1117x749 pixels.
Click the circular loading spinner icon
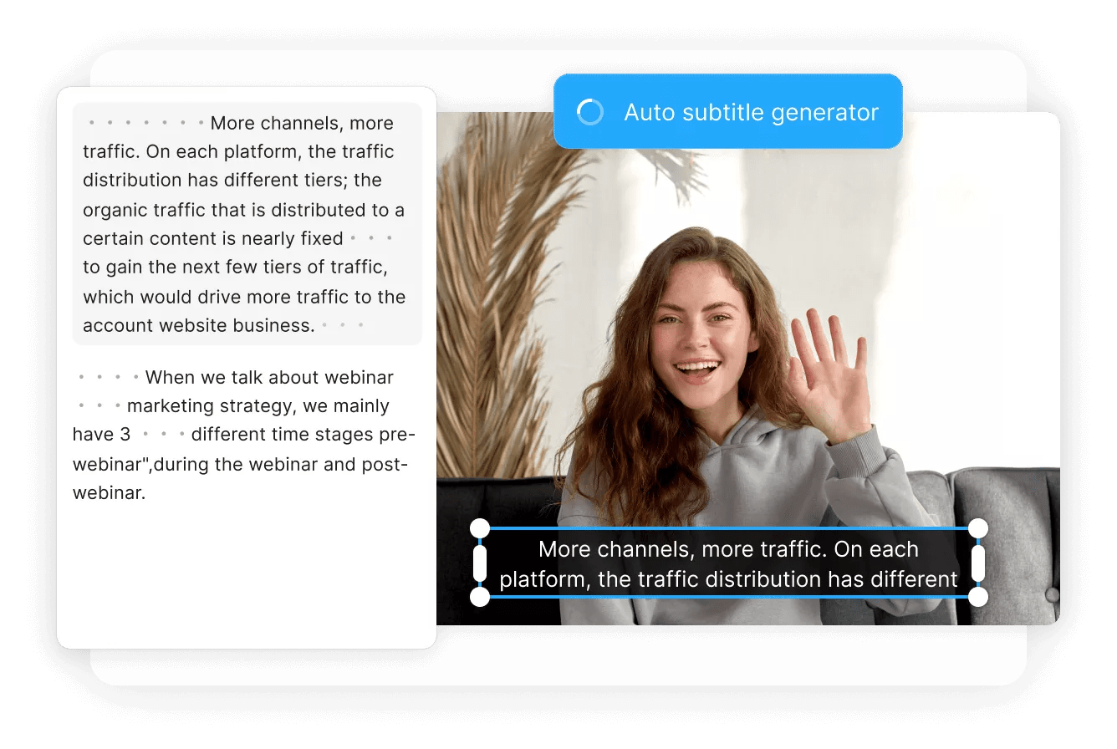tap(591, 112)
